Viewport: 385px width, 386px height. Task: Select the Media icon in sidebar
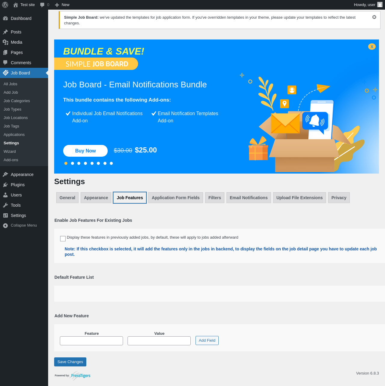5,42
